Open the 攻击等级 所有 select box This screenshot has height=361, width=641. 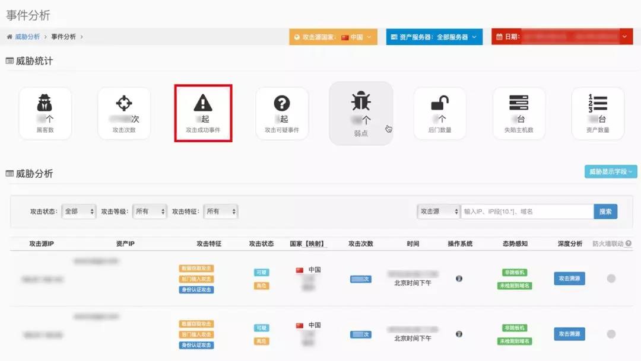coord(150,212)
